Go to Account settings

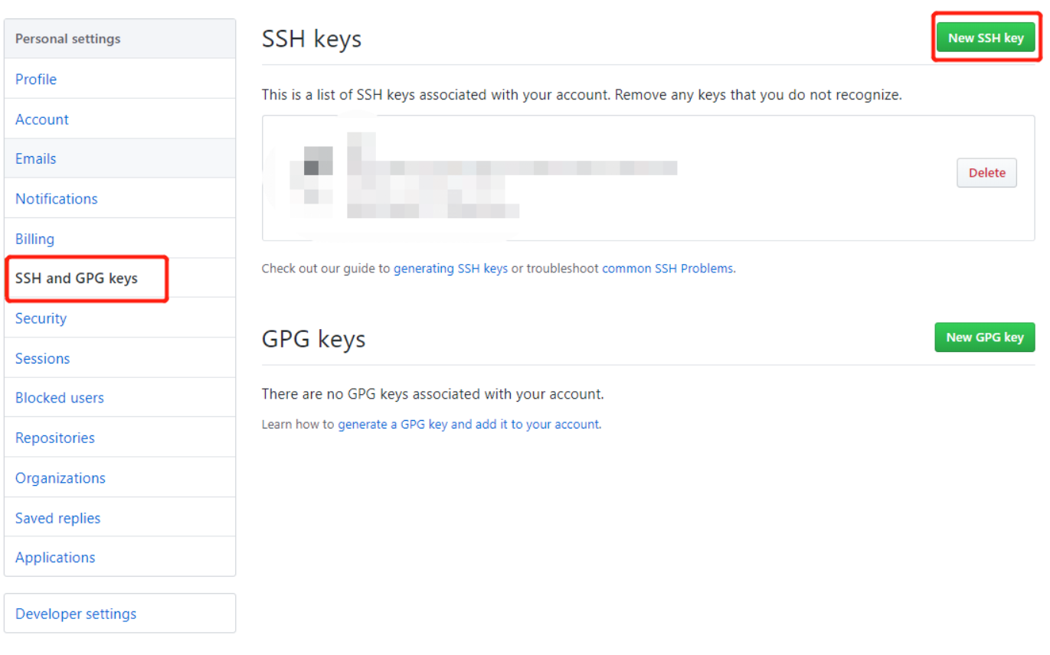(x=119, y=119)
